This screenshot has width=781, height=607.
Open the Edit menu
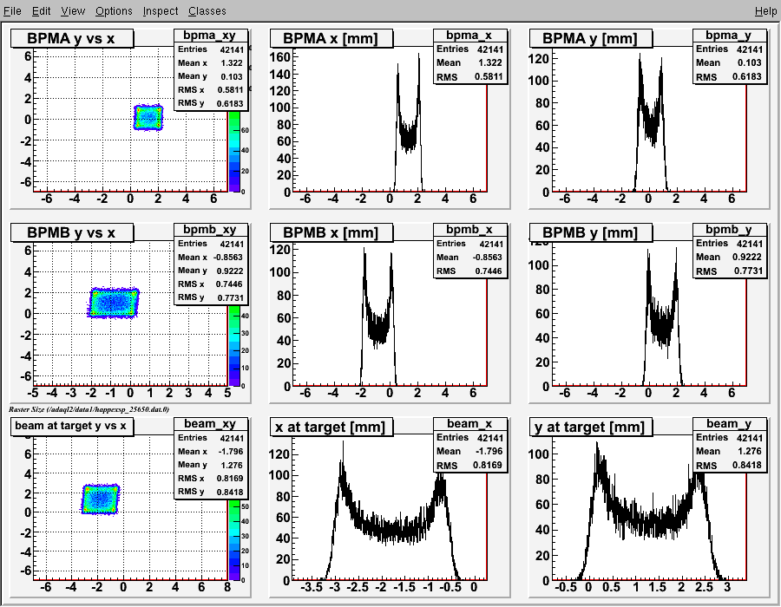42,10
